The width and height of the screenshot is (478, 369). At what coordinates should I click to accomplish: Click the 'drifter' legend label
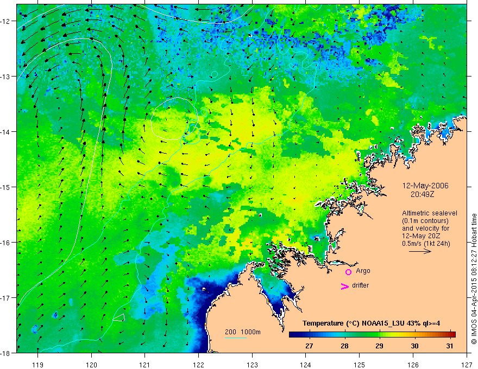(360, 285)
